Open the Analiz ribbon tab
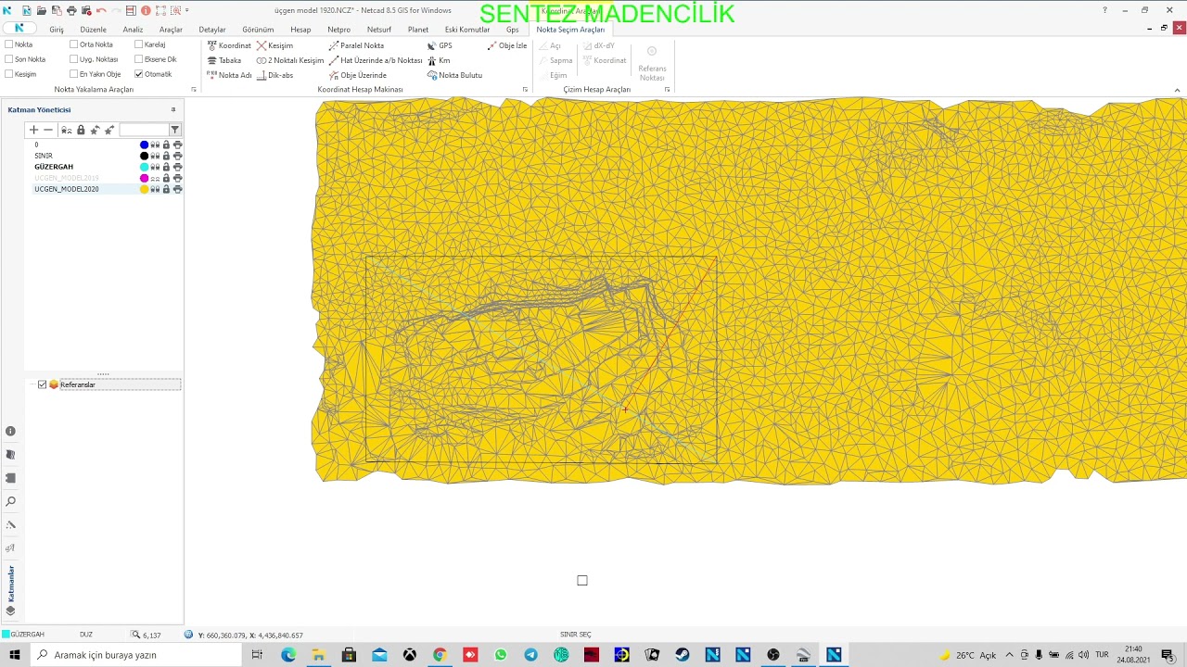Screen dimensions: 1187x667 [133, 30]
